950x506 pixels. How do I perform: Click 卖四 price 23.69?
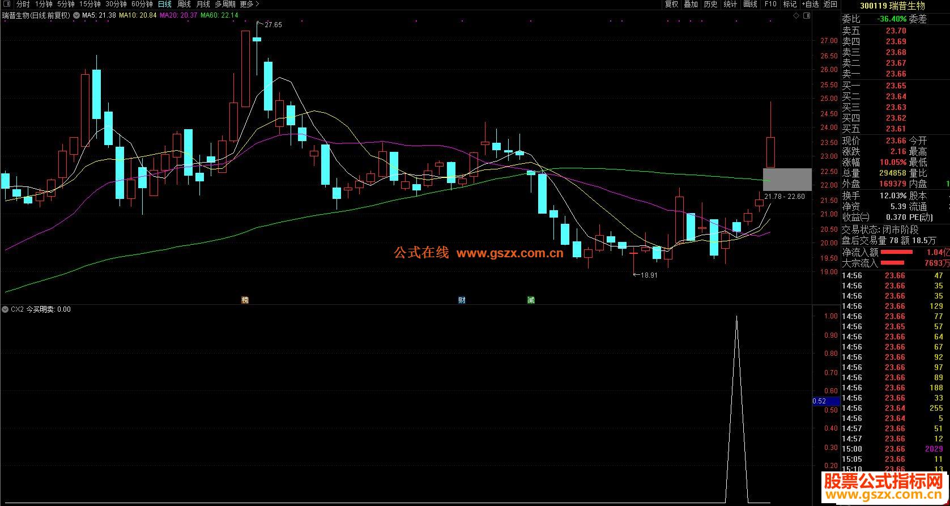(896, 41)
